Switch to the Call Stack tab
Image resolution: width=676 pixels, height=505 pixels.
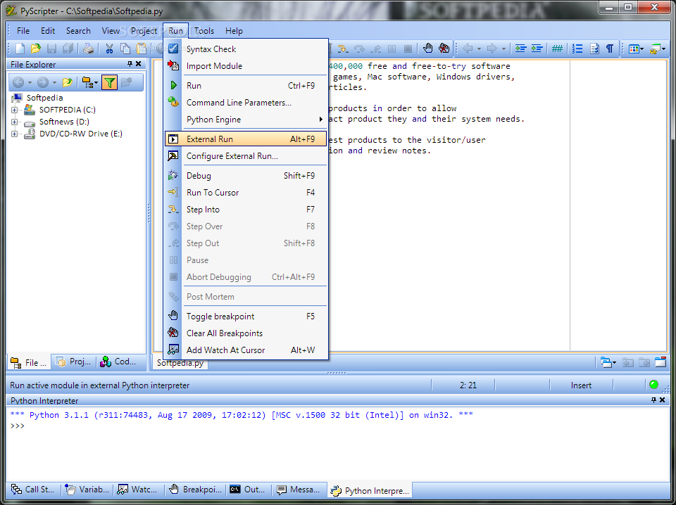33,490
